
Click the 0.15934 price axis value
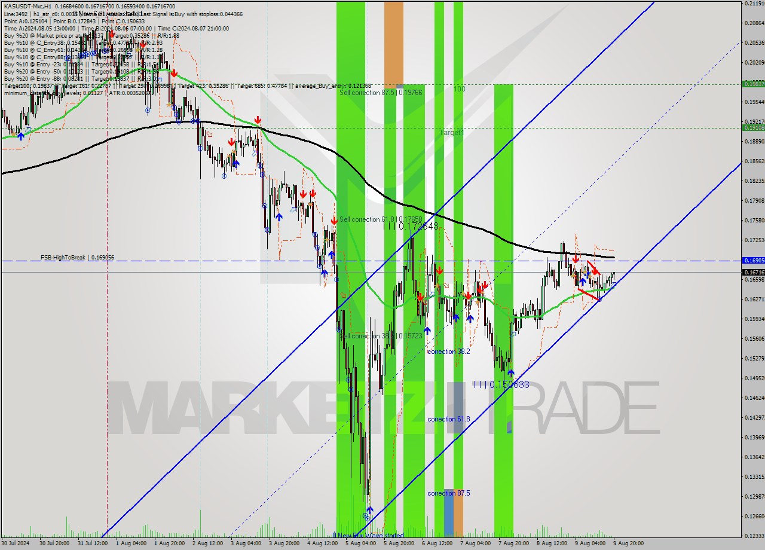point(754,319)
